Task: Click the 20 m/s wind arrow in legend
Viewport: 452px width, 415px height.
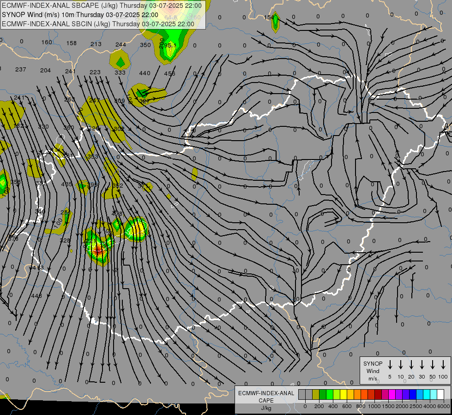Action: (x=411, y=365)
